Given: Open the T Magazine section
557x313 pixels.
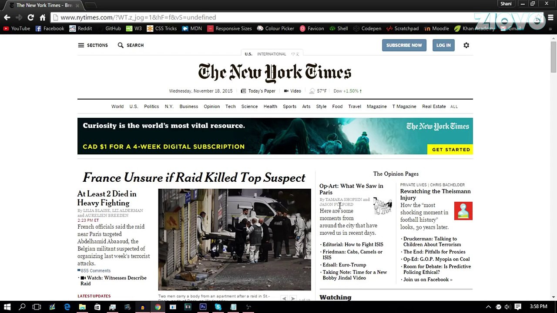Looking at the screenshot, I should tap(404, 107).
